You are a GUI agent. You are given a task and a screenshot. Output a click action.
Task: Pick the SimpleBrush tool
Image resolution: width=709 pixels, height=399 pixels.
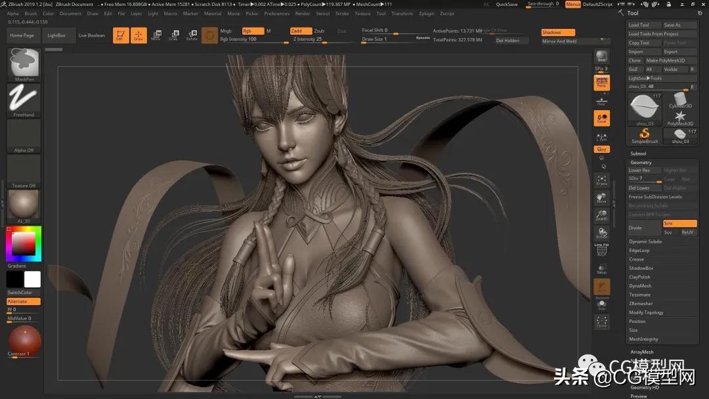coord(644,133)
